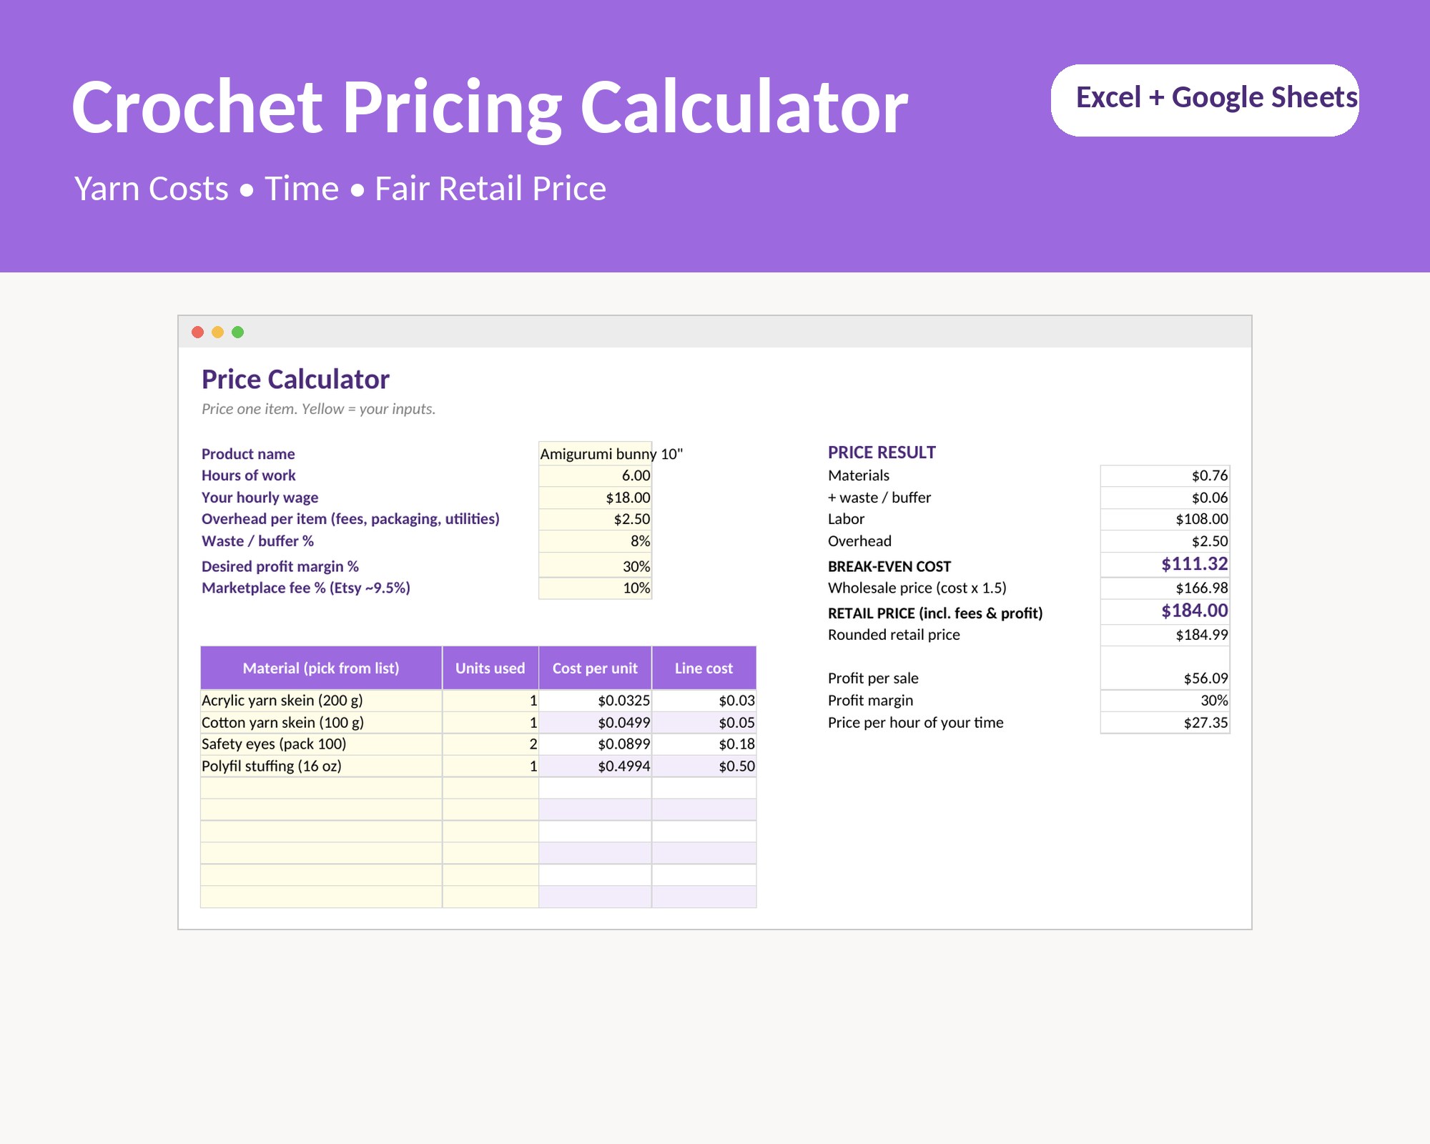Select the Labor result $108.00

(x=1165, y=519)
